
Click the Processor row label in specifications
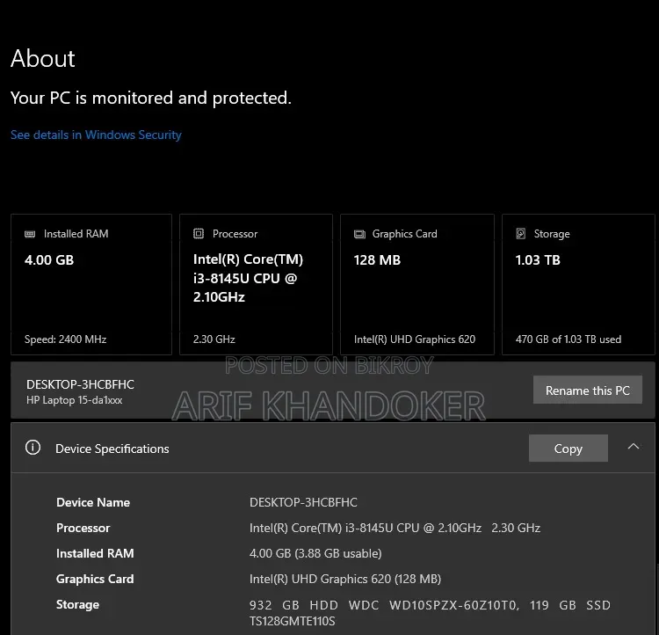pyautogui.click(x=83, y=528)
